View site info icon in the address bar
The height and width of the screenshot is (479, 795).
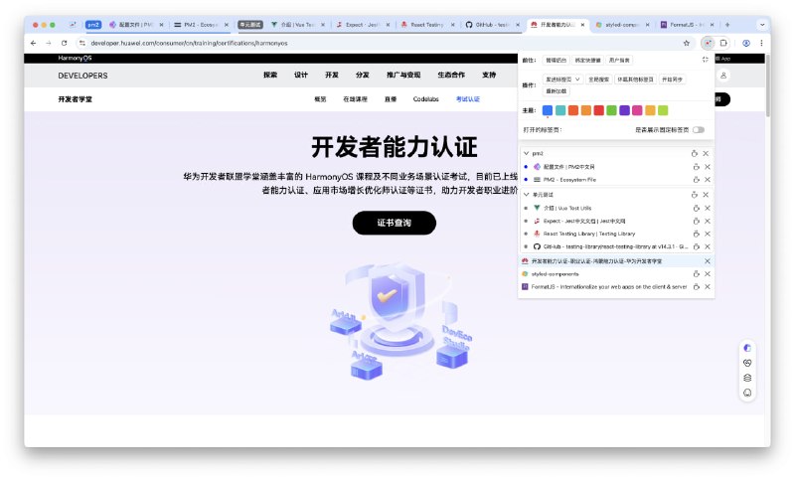82,43
